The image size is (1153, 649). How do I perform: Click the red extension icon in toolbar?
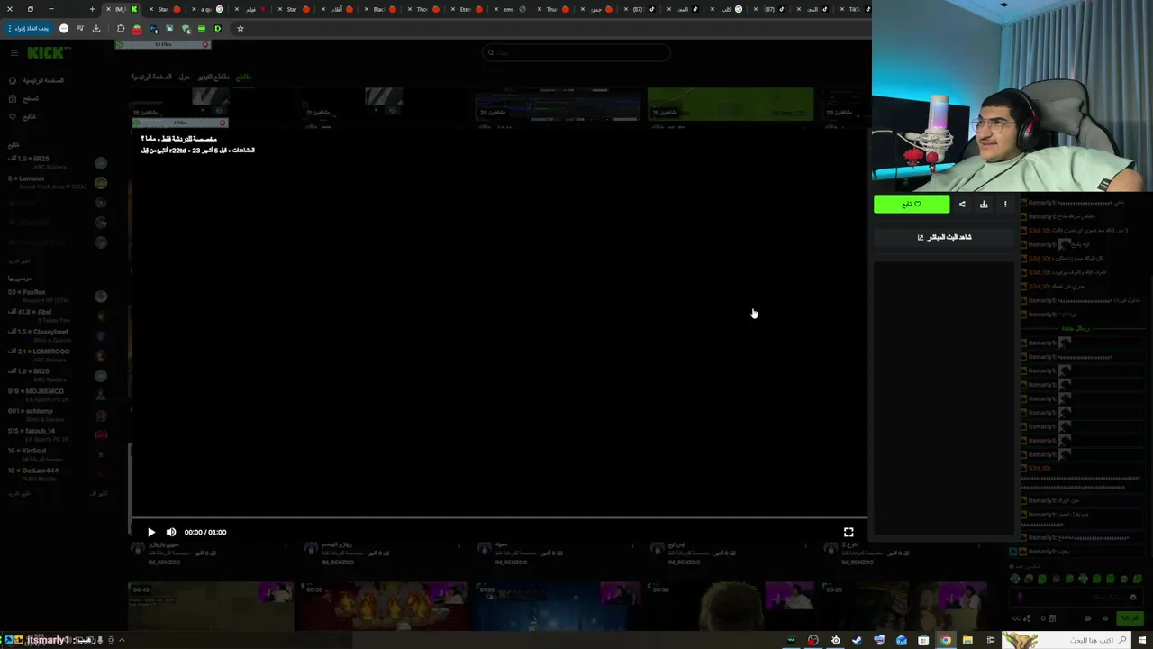tap(136, 29)
